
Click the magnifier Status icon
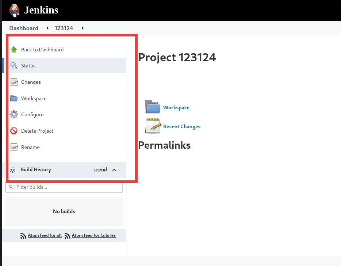(14, 66)
